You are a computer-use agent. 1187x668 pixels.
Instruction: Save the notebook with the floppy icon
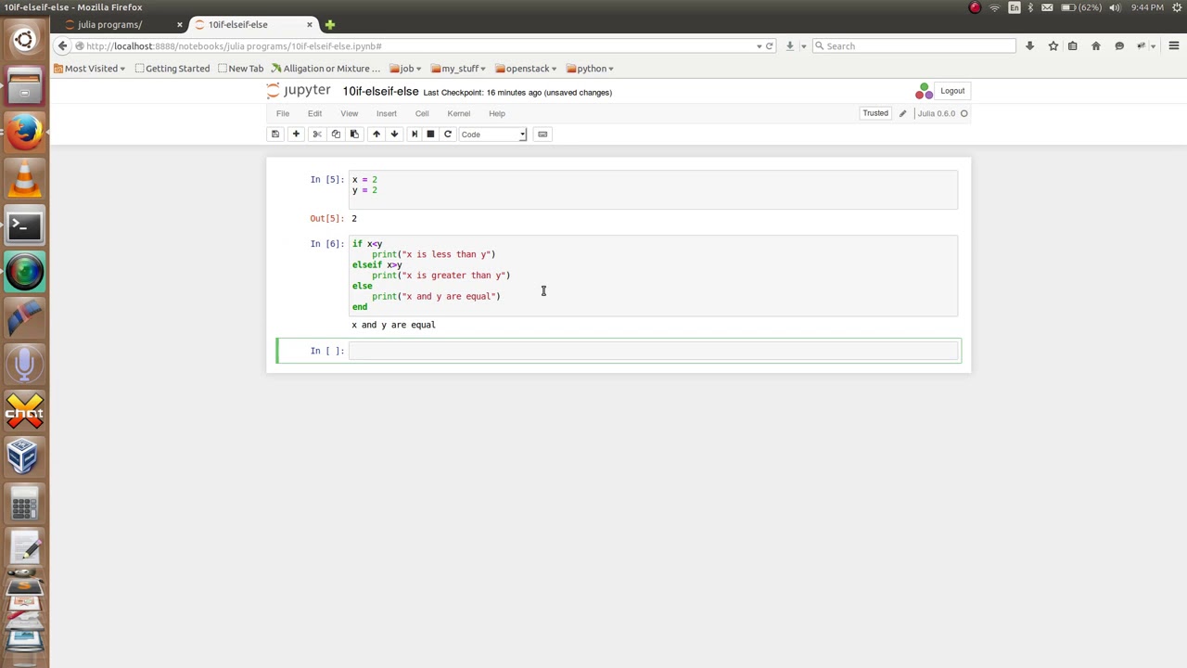coord(275,135)
